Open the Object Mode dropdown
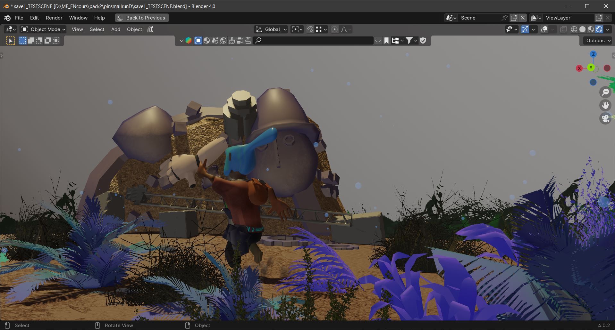 [x=43, y=29]
